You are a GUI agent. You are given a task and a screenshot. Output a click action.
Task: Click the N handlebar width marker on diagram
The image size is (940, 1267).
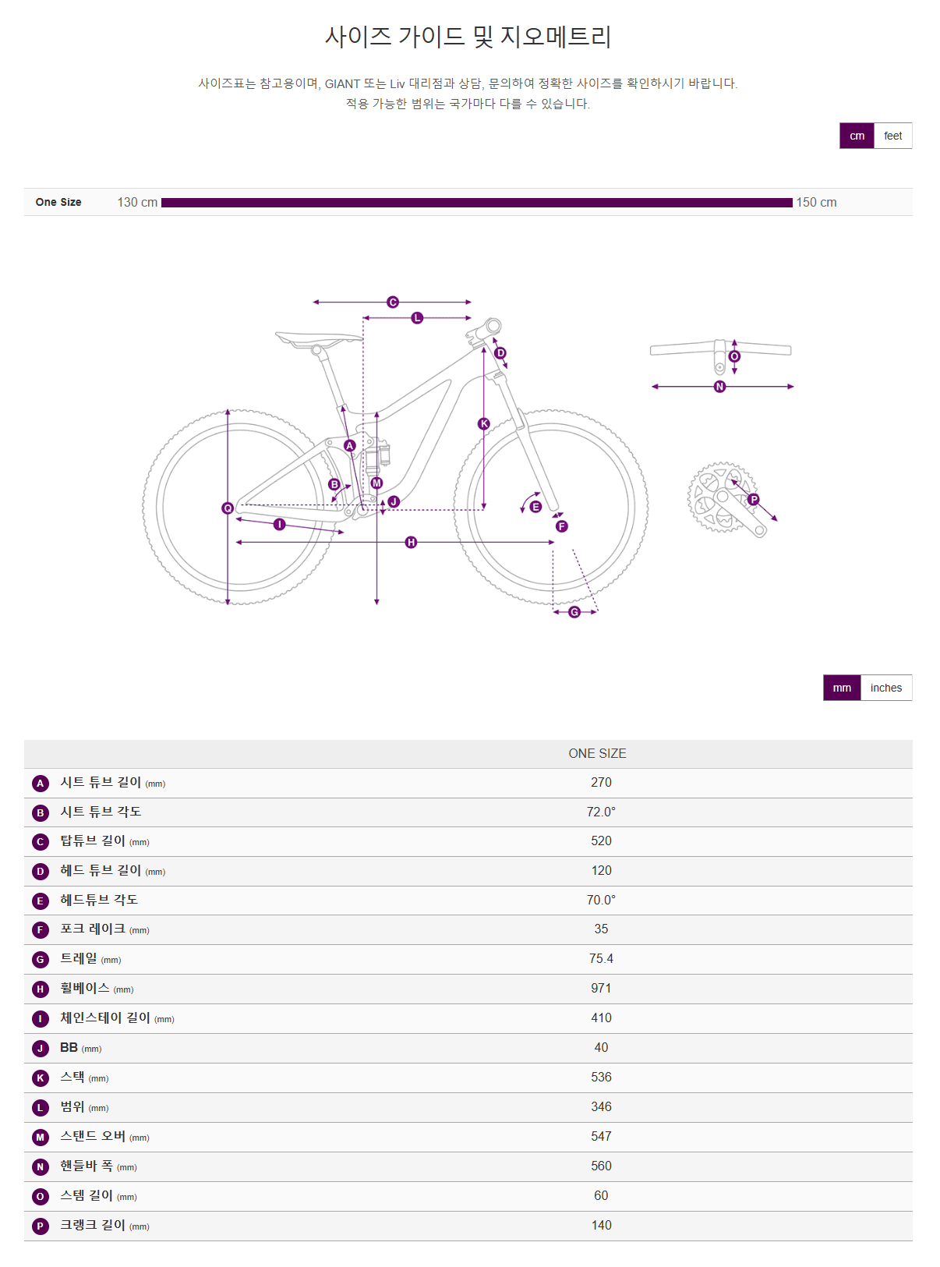(719, 387)
